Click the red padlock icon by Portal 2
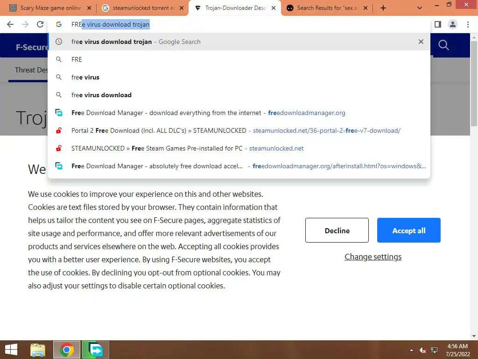 point(59,130)
